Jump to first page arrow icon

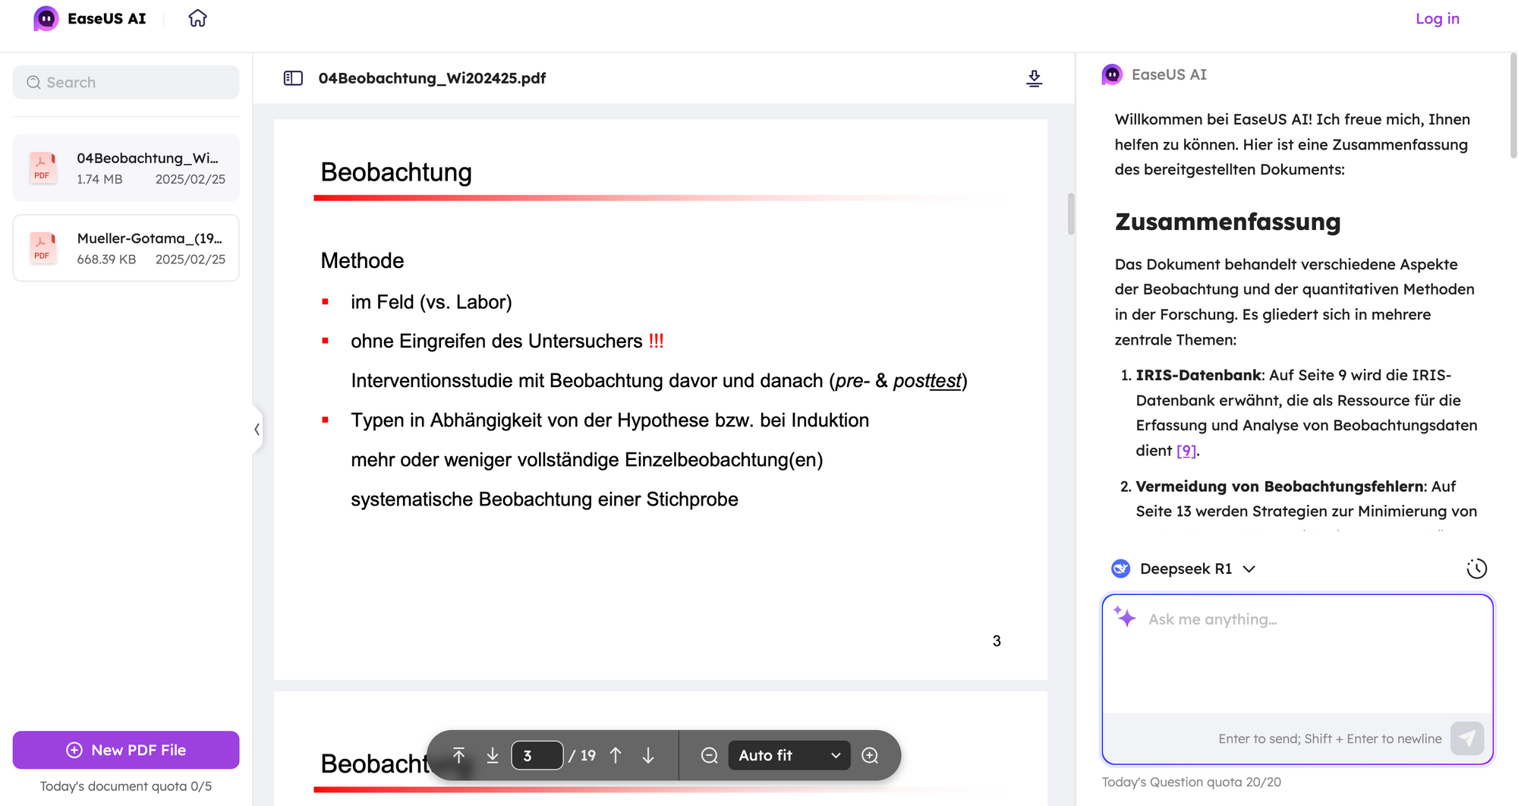coord(458,755)
